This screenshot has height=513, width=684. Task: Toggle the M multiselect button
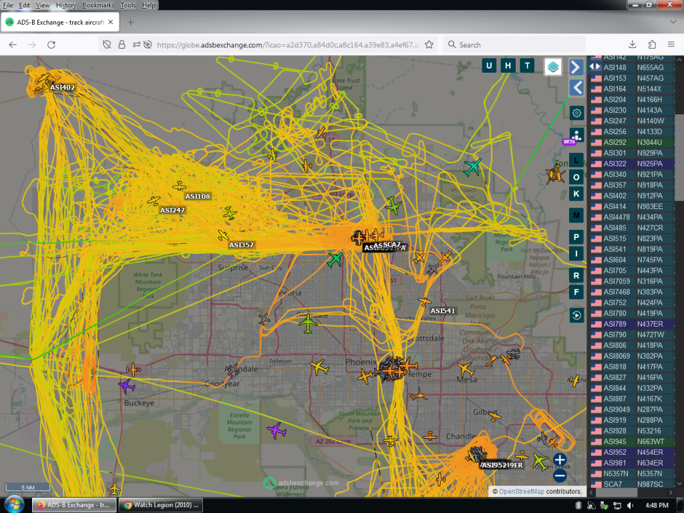point(576,215)
